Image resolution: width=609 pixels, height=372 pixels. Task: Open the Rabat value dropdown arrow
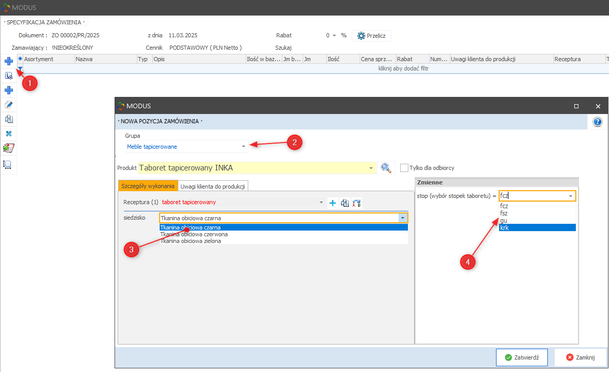(x=334, y=36)
